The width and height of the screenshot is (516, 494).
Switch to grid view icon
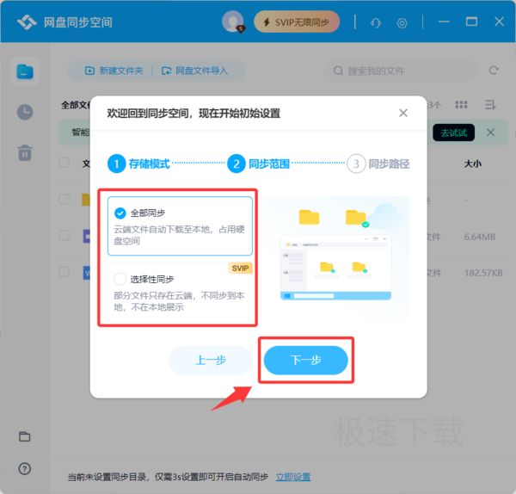461,105
